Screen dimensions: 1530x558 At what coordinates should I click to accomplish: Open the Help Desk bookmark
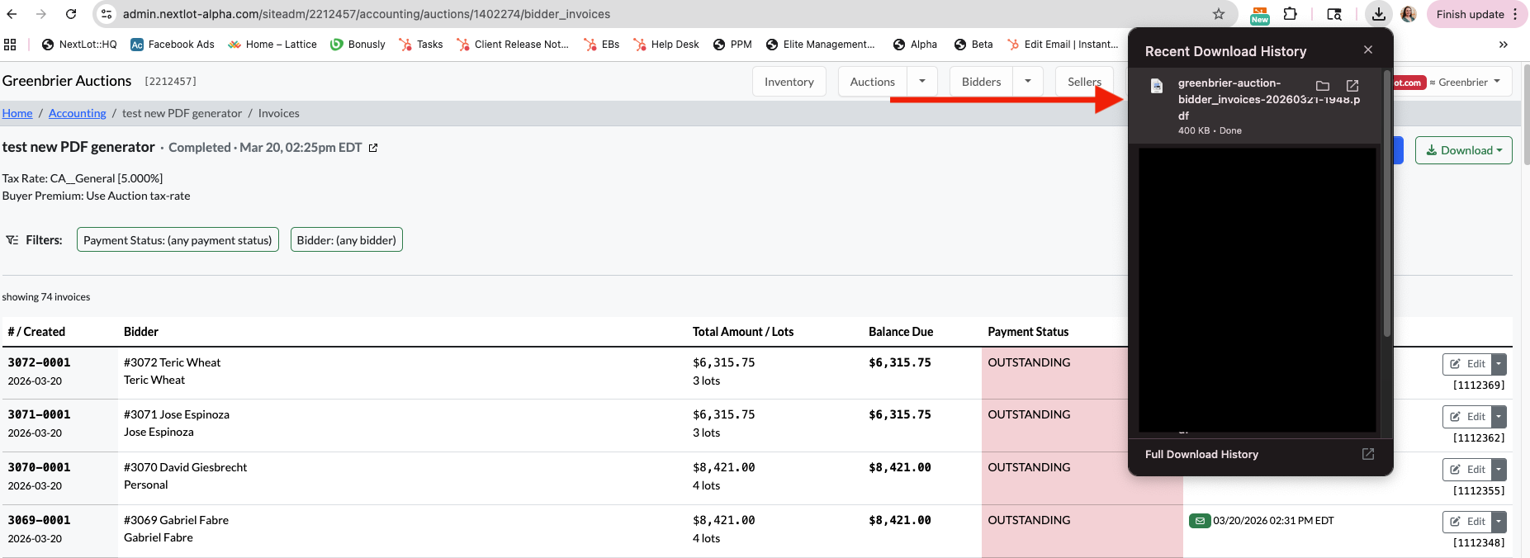[666, 45]
